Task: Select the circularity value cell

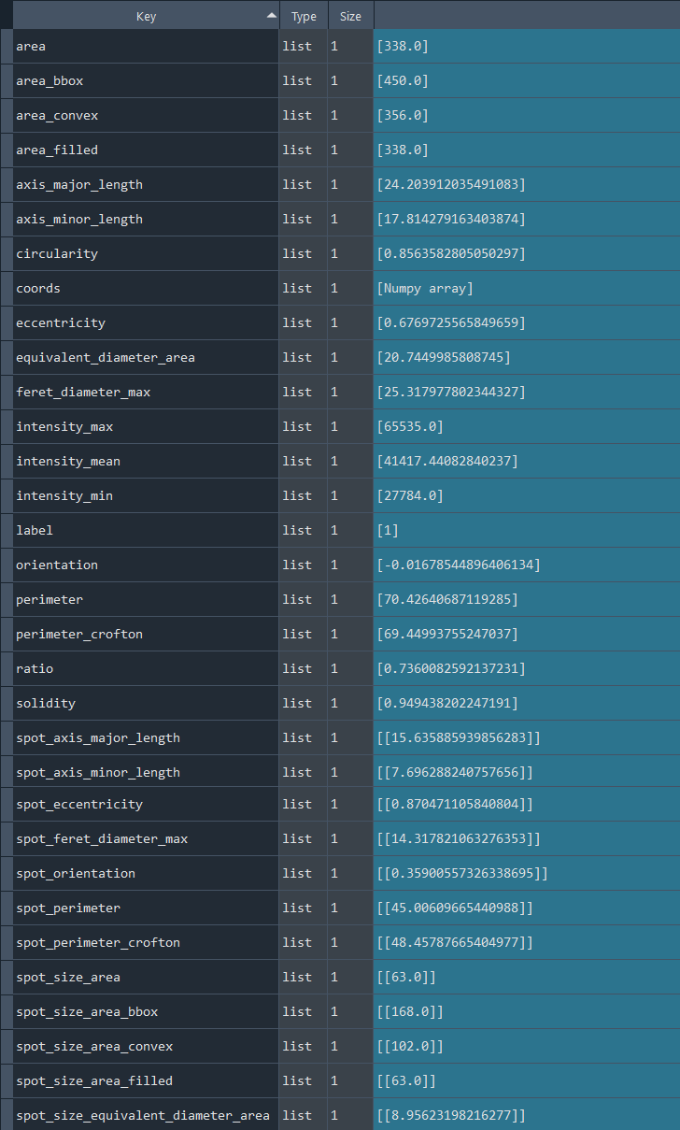Action: tap(526, 254)
